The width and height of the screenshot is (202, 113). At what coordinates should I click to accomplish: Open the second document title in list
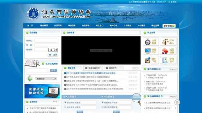coord(88,77)
